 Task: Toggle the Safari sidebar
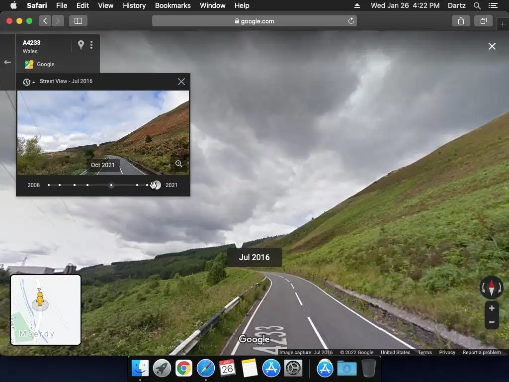tap(78, 21)
